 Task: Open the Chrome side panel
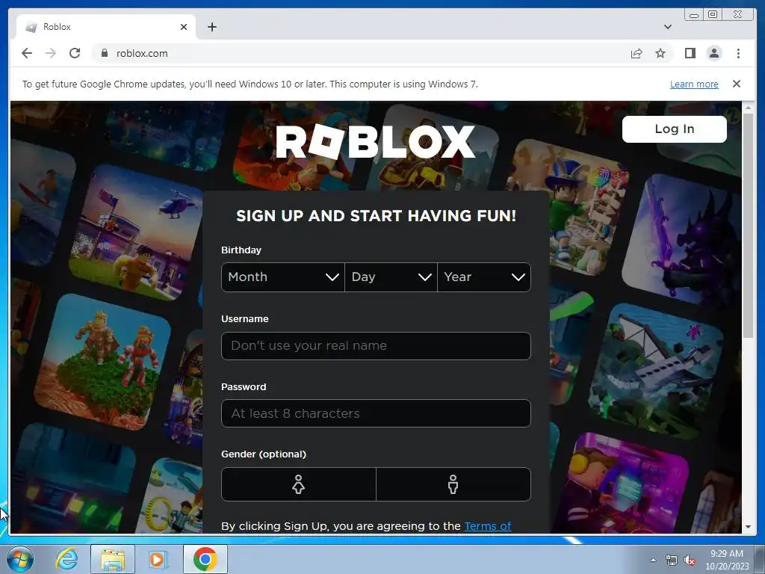point(690,53)
